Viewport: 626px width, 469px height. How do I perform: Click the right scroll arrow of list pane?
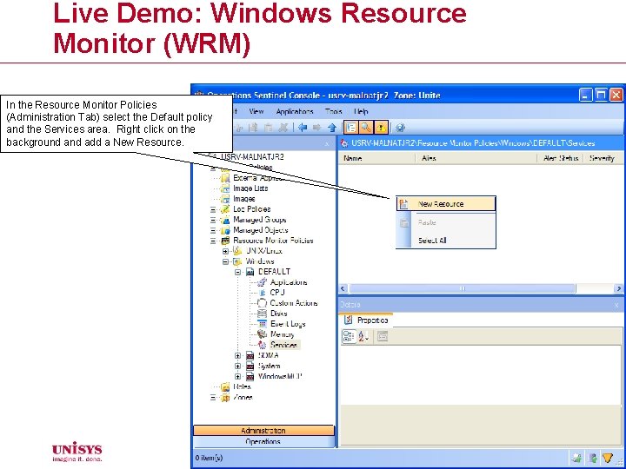click(x=619, y=288)
